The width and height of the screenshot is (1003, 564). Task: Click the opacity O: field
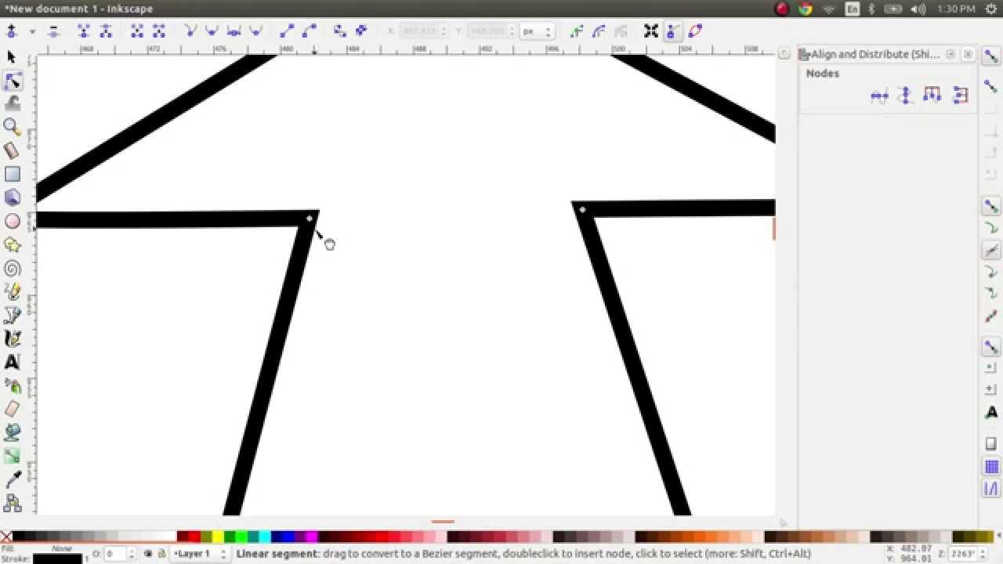120,554
